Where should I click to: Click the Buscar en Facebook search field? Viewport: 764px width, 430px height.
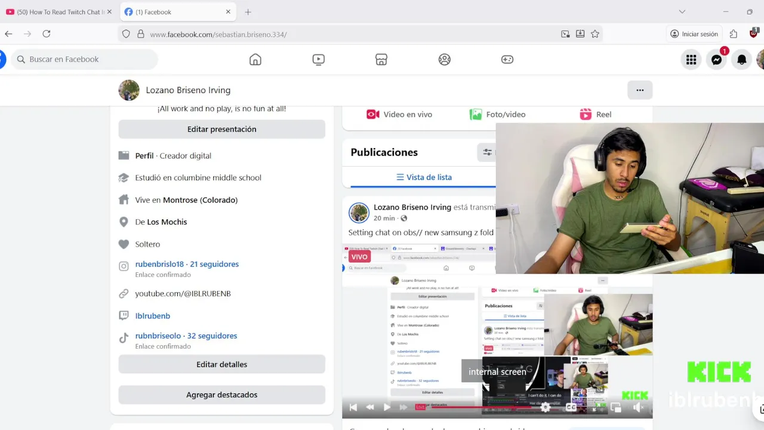(x=85, y=59)
